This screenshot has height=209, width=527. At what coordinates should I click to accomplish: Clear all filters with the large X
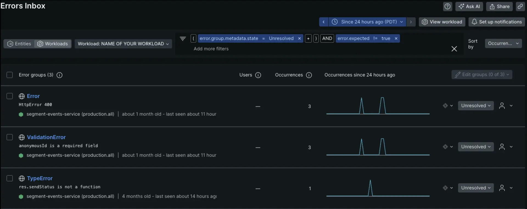click(454, 49)
